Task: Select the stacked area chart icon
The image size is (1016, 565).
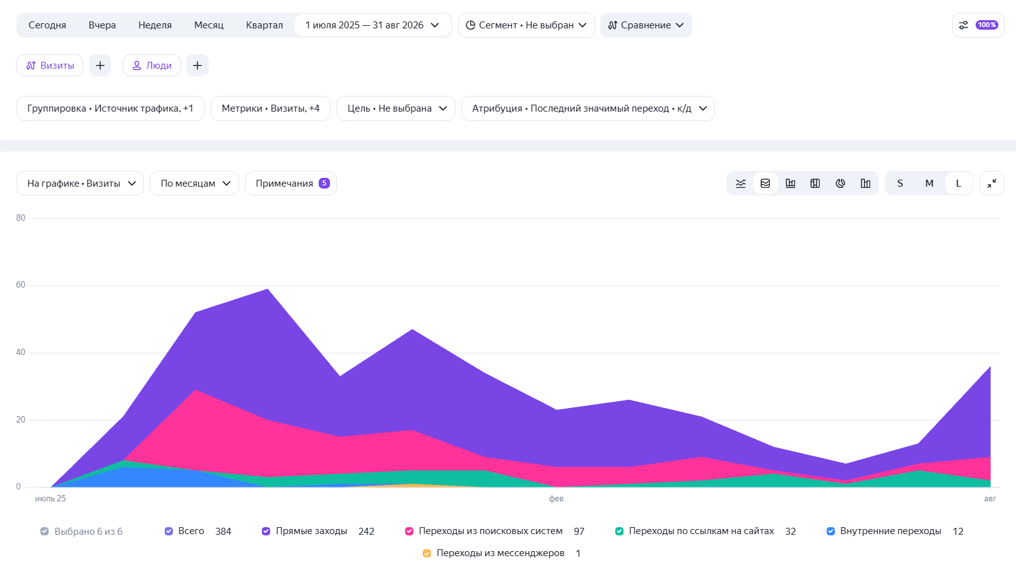Action: [x=765, y=183]
